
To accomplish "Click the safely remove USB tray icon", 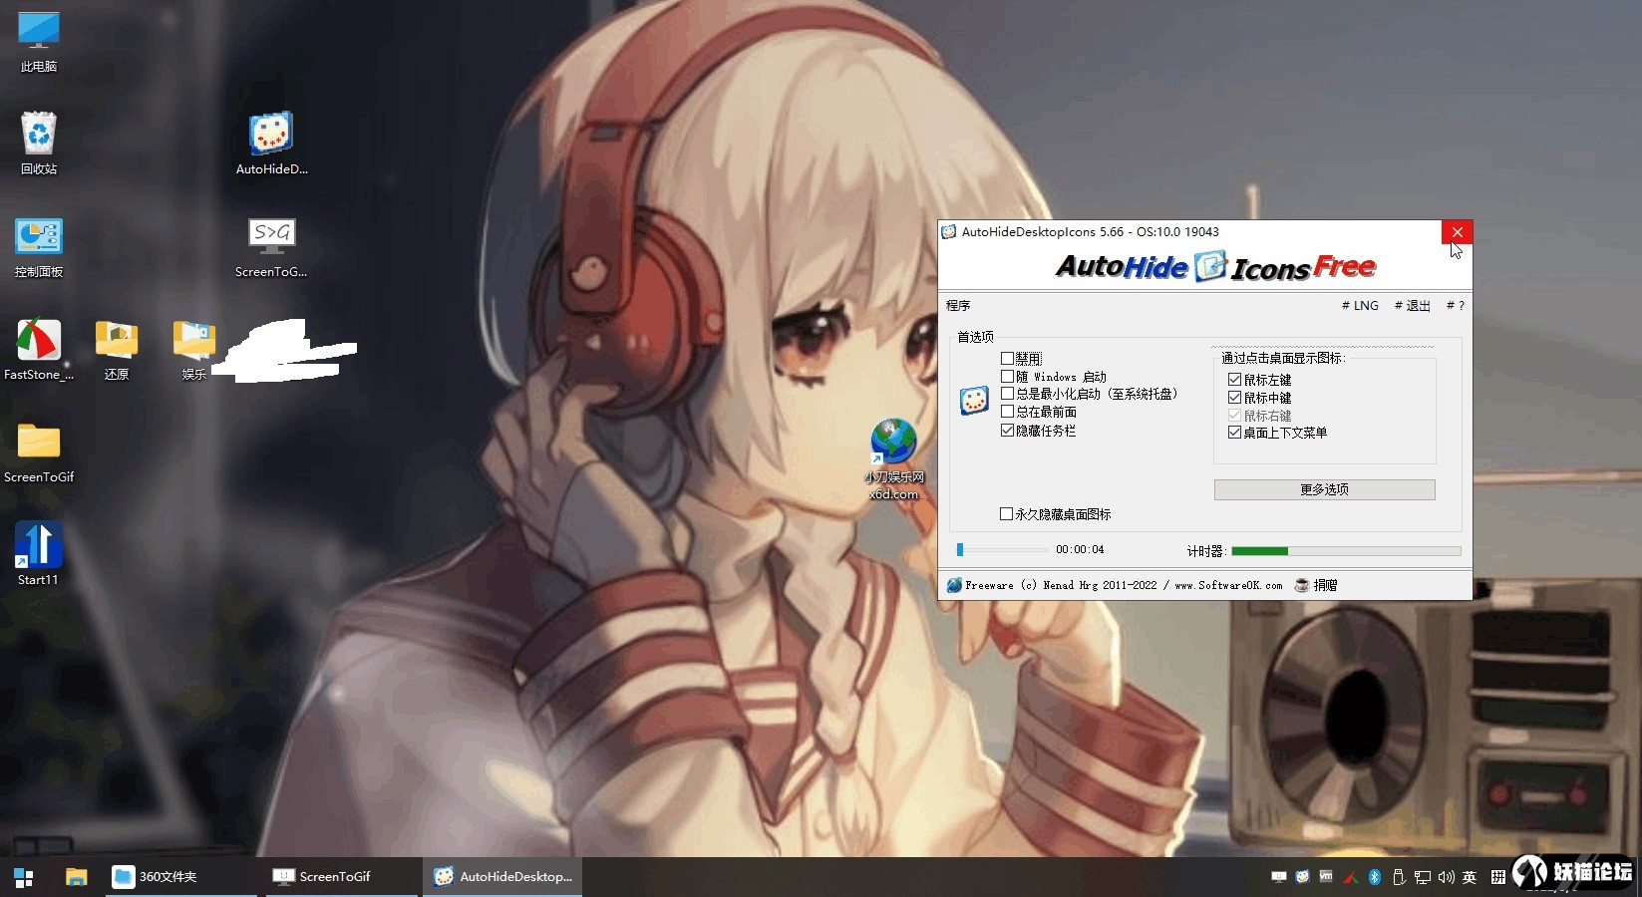I will [x=1399, y=877].
